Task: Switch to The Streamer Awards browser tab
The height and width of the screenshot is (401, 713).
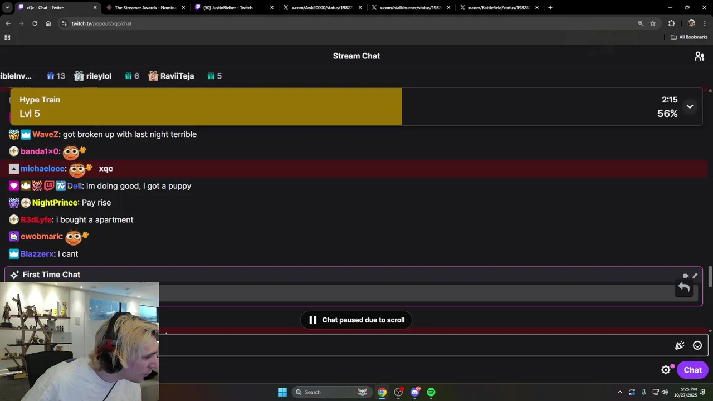Action: (145, 8)
